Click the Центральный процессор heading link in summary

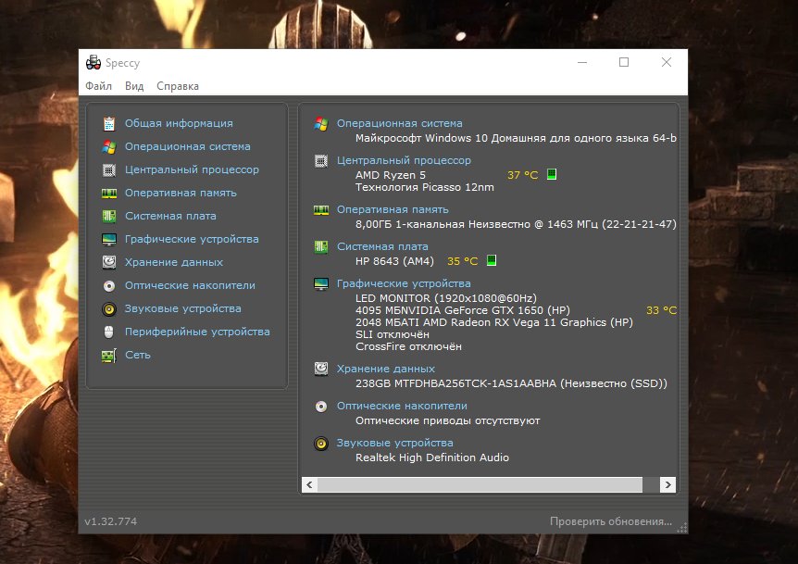click(404, 160)
